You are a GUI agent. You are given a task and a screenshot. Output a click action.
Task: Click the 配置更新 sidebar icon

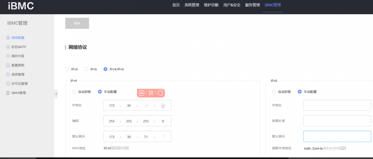pos(8,65)
